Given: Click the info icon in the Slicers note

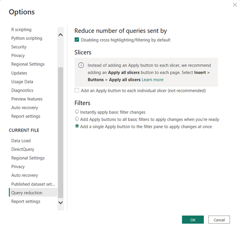Looking at the screenshot, I should pos(81,65).
